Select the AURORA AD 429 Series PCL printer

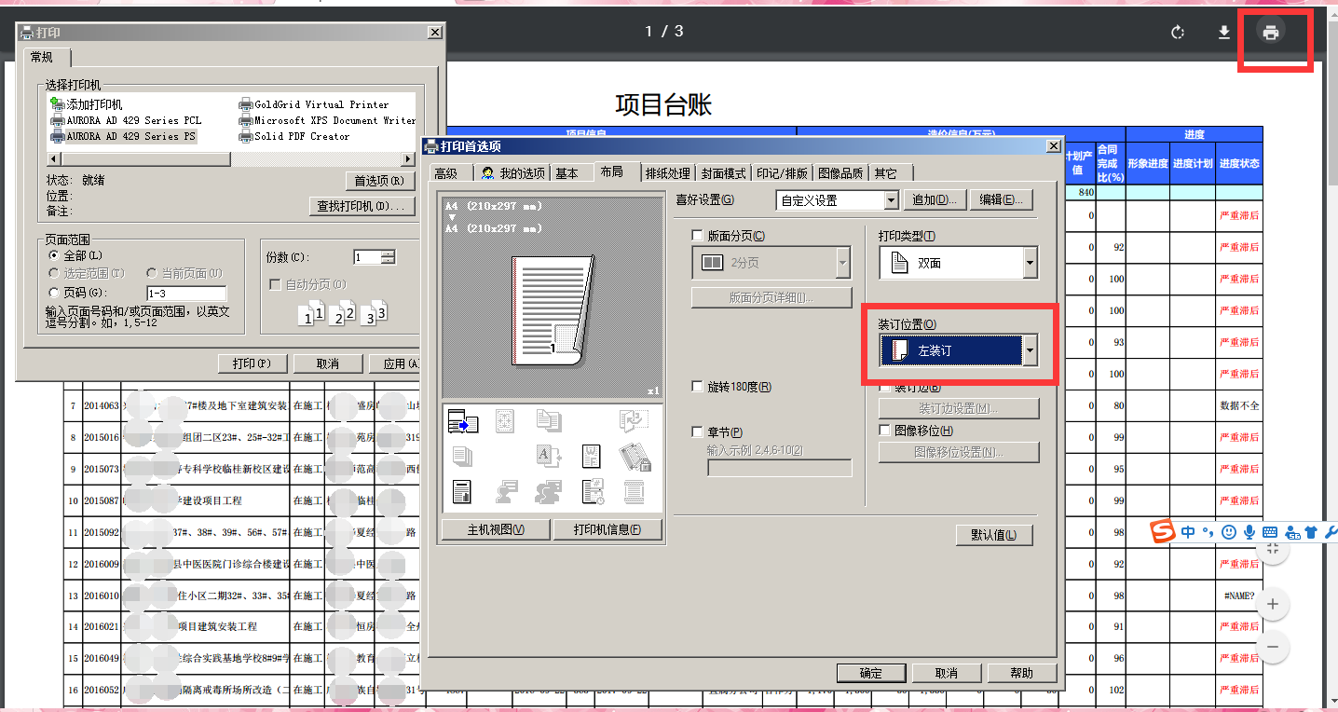126,120
